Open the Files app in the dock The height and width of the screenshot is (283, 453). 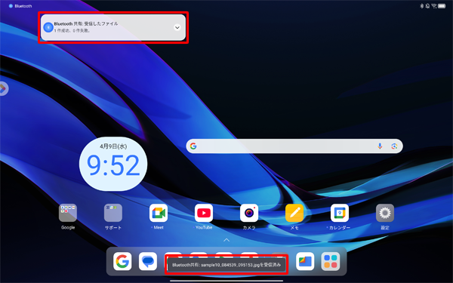pyautogui.click(x=305, y=261)
